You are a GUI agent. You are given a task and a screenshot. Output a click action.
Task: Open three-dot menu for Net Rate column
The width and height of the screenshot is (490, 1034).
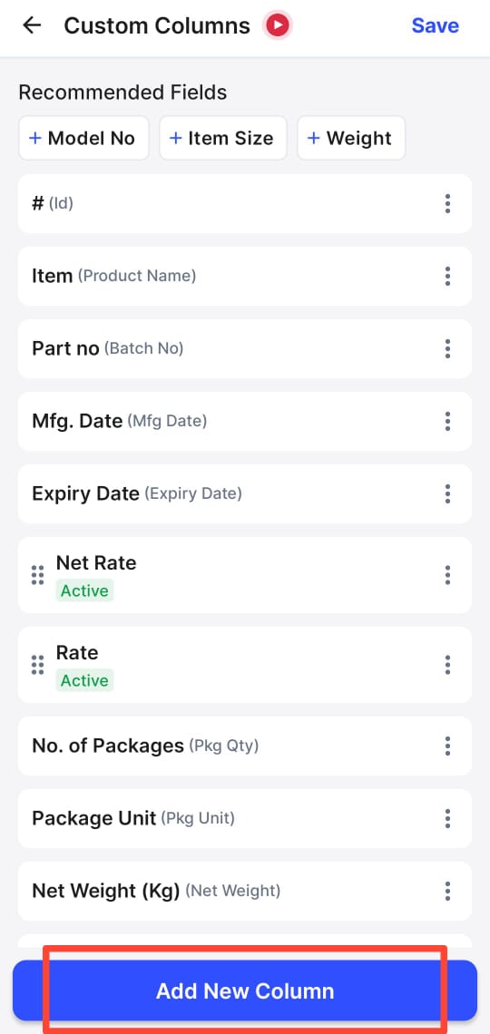click(x=447, y=575)
